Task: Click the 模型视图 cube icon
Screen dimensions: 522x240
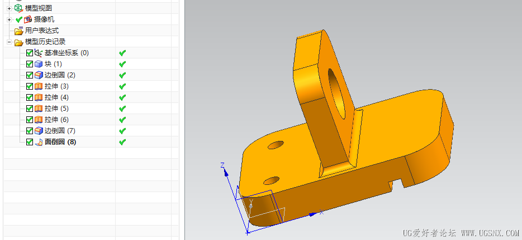Action: [18, 8]
